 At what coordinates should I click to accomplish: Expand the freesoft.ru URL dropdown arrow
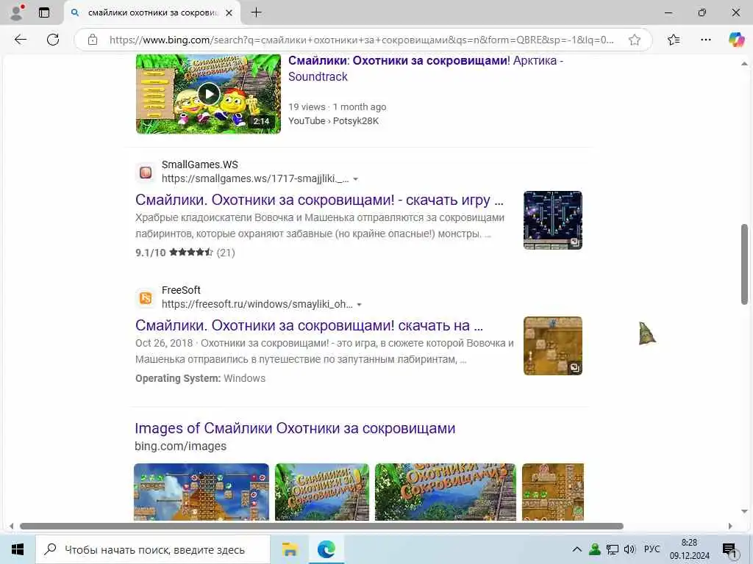click(x=359, y=305)
